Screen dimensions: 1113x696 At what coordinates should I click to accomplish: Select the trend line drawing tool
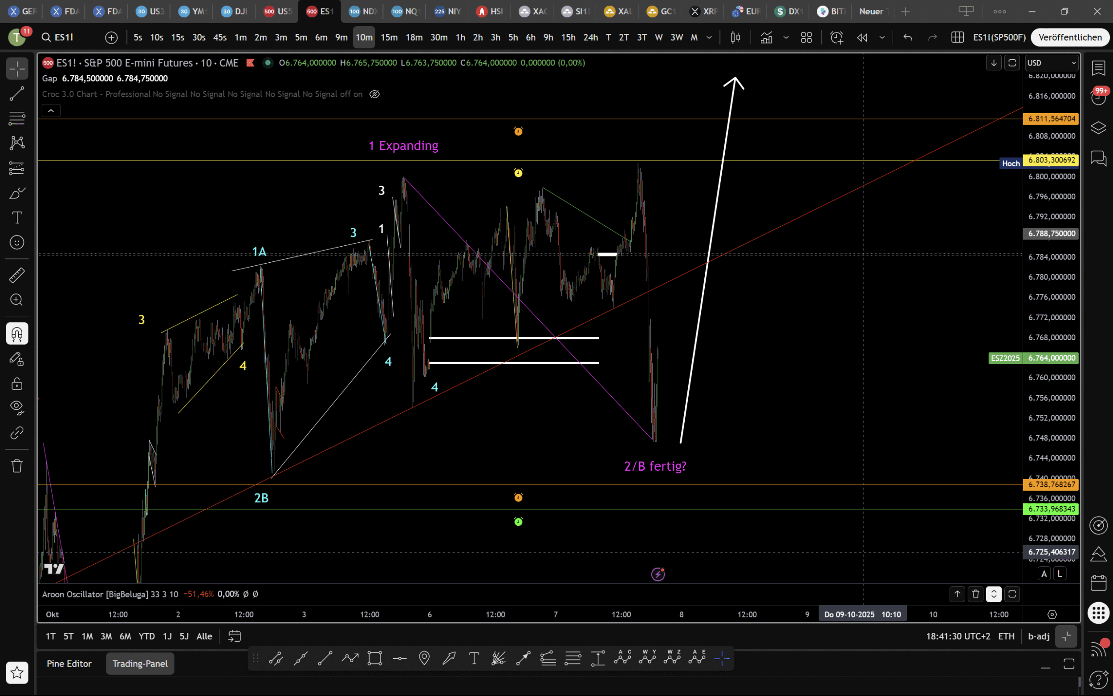(x=17, y=94)
